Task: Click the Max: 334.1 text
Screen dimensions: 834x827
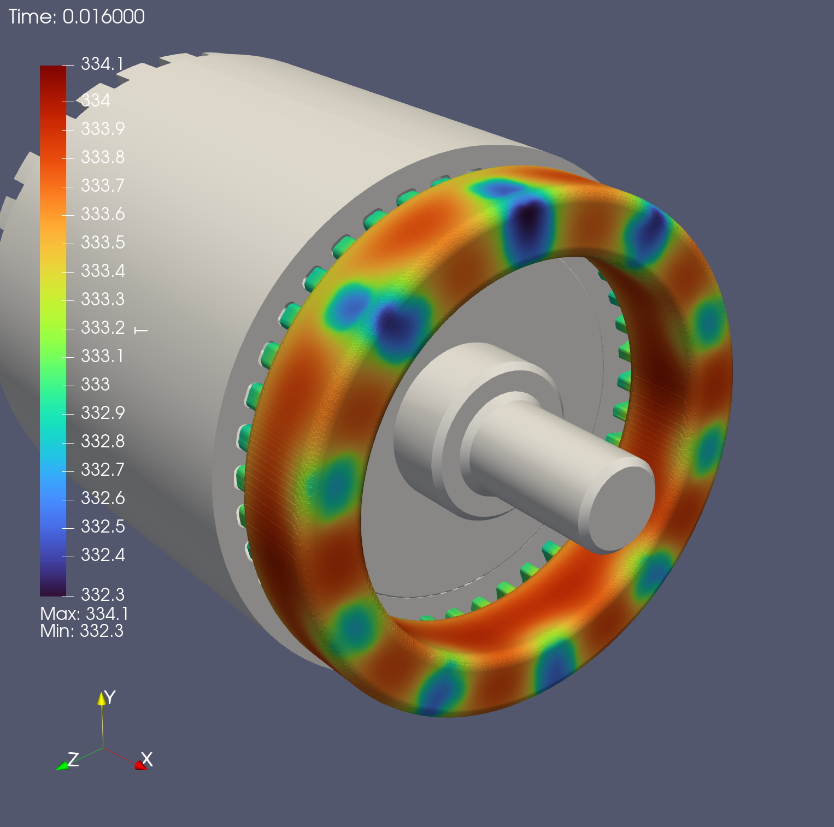Action: (x=84, y=614)
